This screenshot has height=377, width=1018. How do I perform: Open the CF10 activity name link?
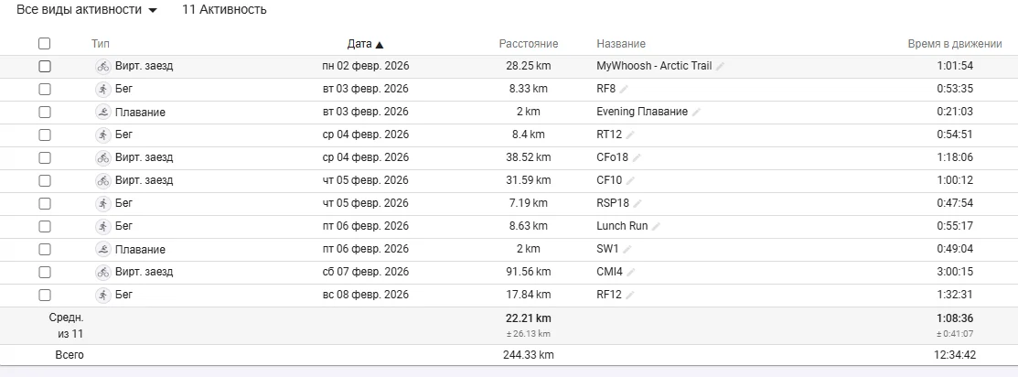[608, 180]
